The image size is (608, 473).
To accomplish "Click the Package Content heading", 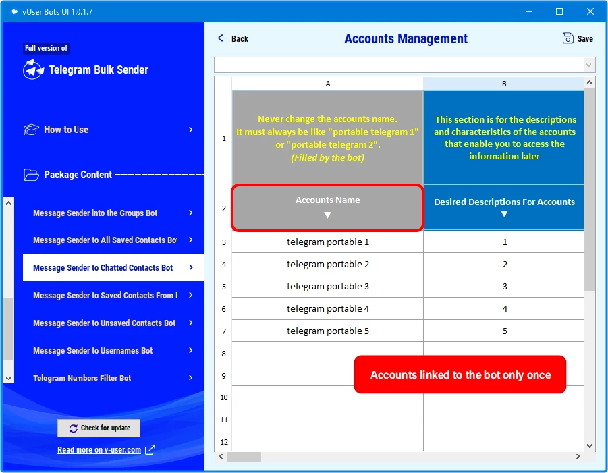I will pyautogui.click(x=78, y=175).
